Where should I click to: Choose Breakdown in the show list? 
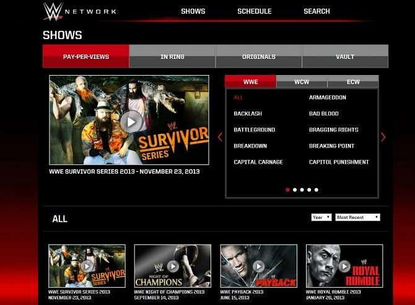[x=250, y=146]
